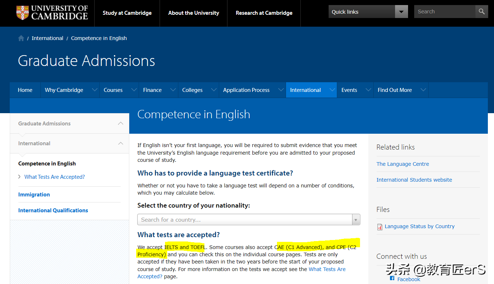Open the Study at Cambridge menu

[x=127, y=13]
